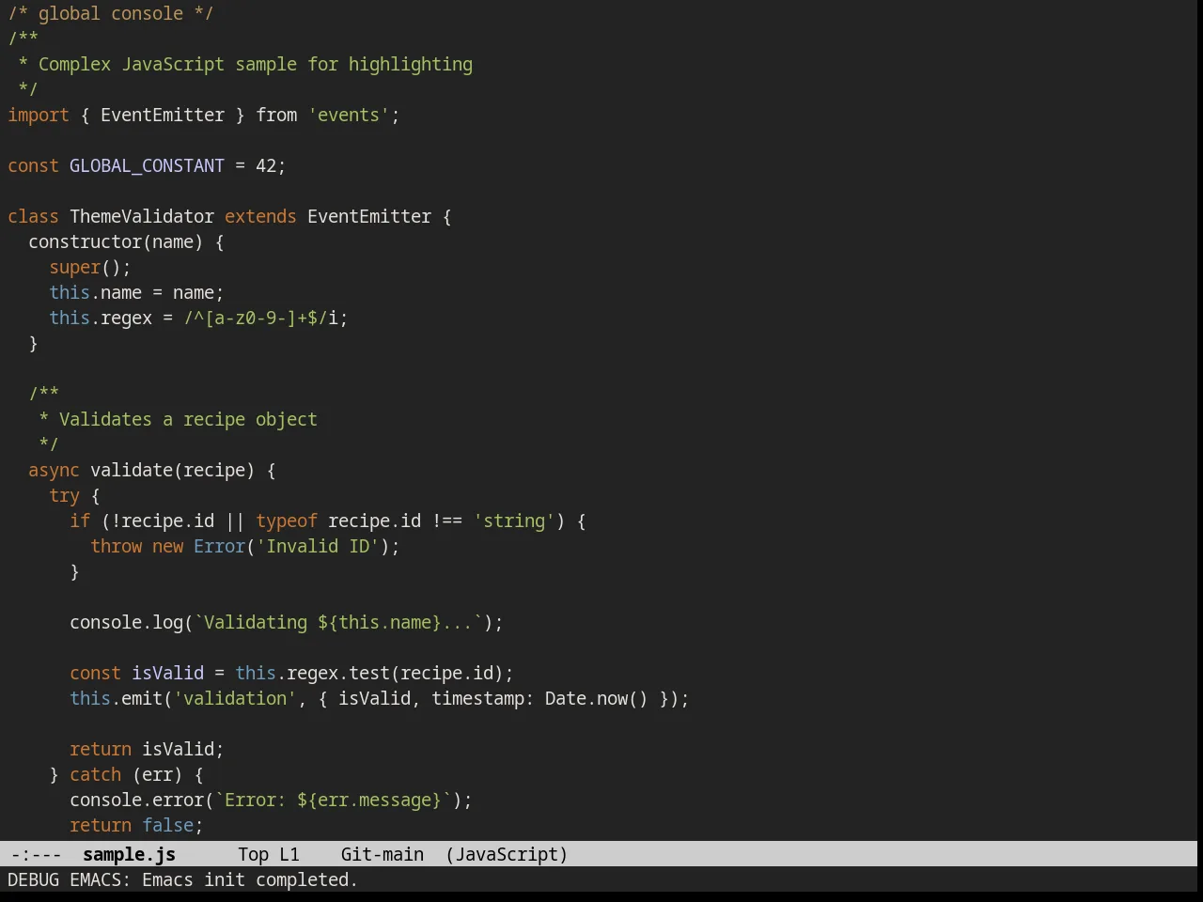Click the -:--- buffer status indicator
1203x902 pixels.
tap(36, 854)
